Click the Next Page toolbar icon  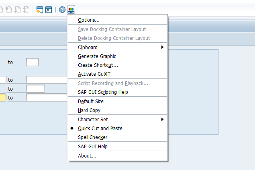(x=17, y=10)
